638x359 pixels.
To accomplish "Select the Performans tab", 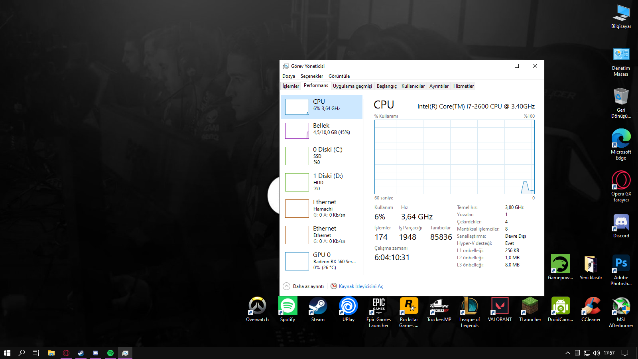I will point(316,85).
